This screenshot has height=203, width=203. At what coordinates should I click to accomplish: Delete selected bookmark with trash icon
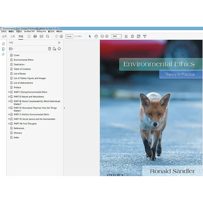(49, 49)
